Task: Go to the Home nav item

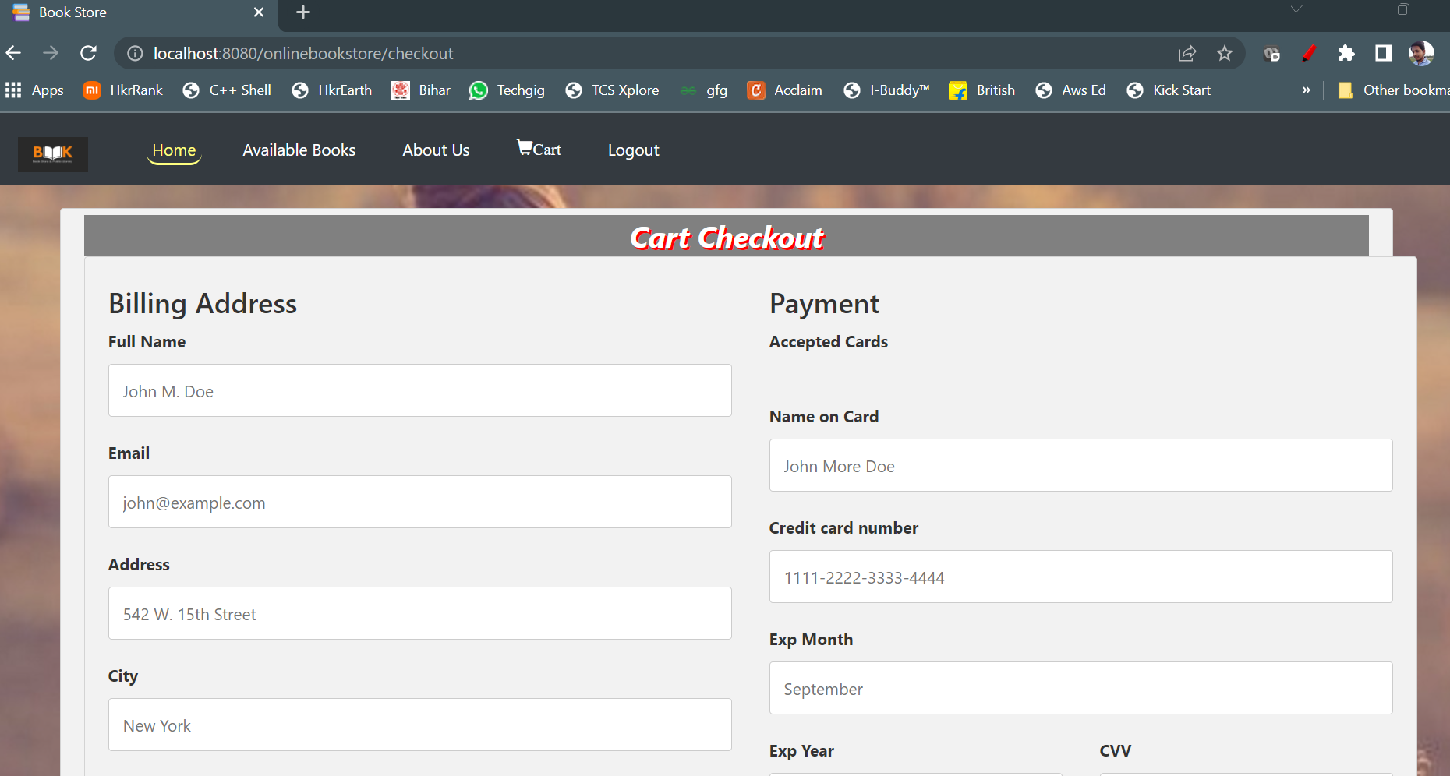Action: click(174, 150)
